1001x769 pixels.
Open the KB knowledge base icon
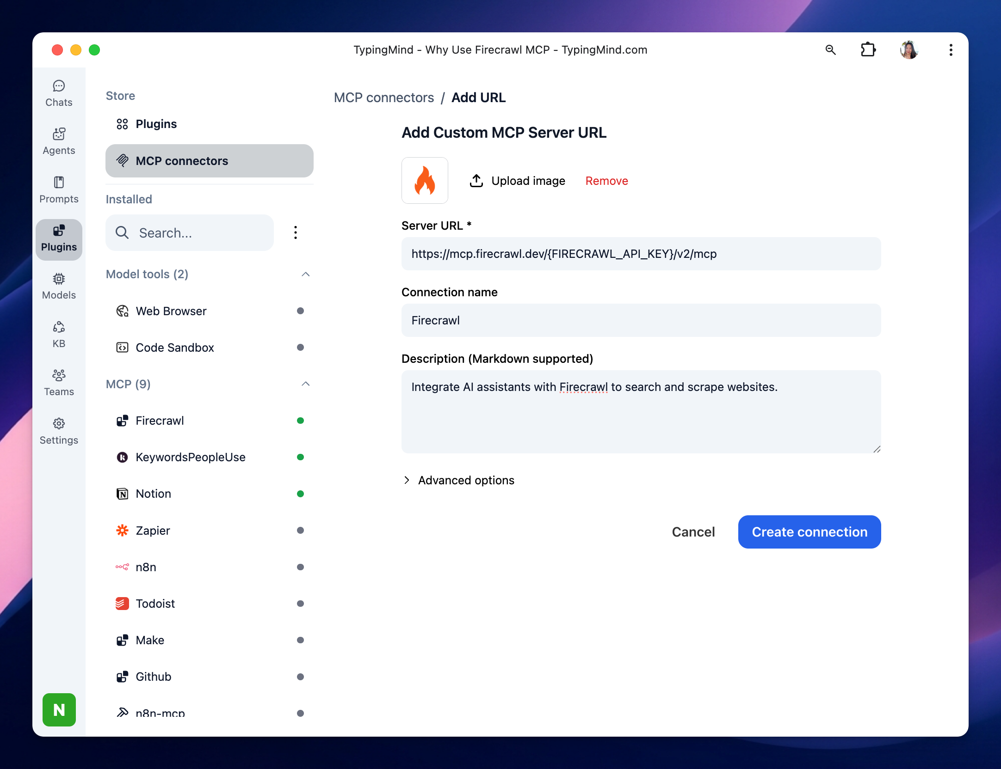click(59, 334)
